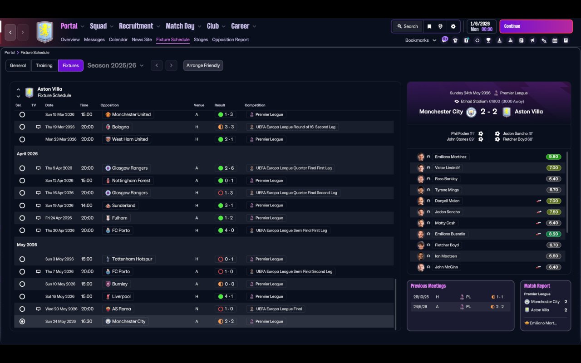Select the Liverpool fixture radio button
Screen dimensions: 581x363
(x=22, y=297)
